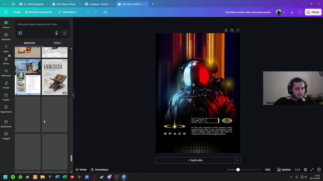
Task: Click the Sayfa ekle button
Action: coord(195,160)
